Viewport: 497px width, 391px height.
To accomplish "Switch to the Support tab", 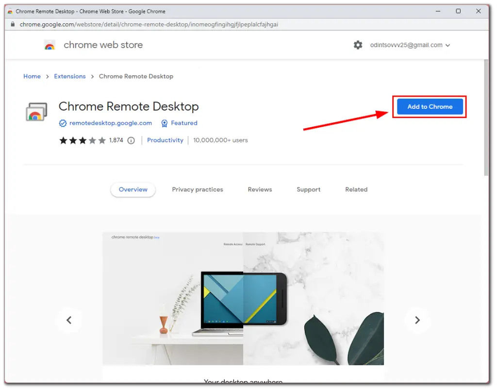I will click(308, 189).
